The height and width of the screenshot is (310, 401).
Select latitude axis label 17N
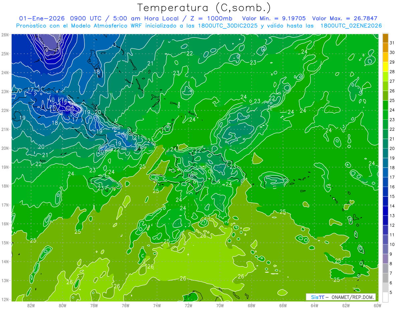pyautogui.click(x=5, y=205)
